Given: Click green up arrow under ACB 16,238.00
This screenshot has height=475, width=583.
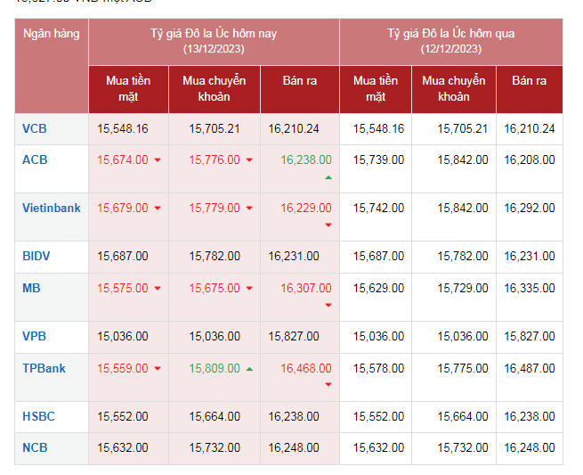Looking at the screenshot, I should tap(328, 178).
